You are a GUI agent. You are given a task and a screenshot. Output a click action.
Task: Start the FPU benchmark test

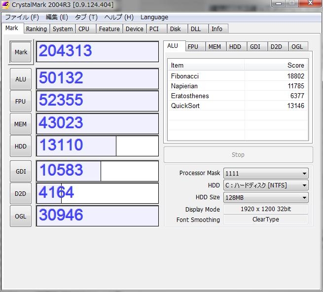point(21,102)
